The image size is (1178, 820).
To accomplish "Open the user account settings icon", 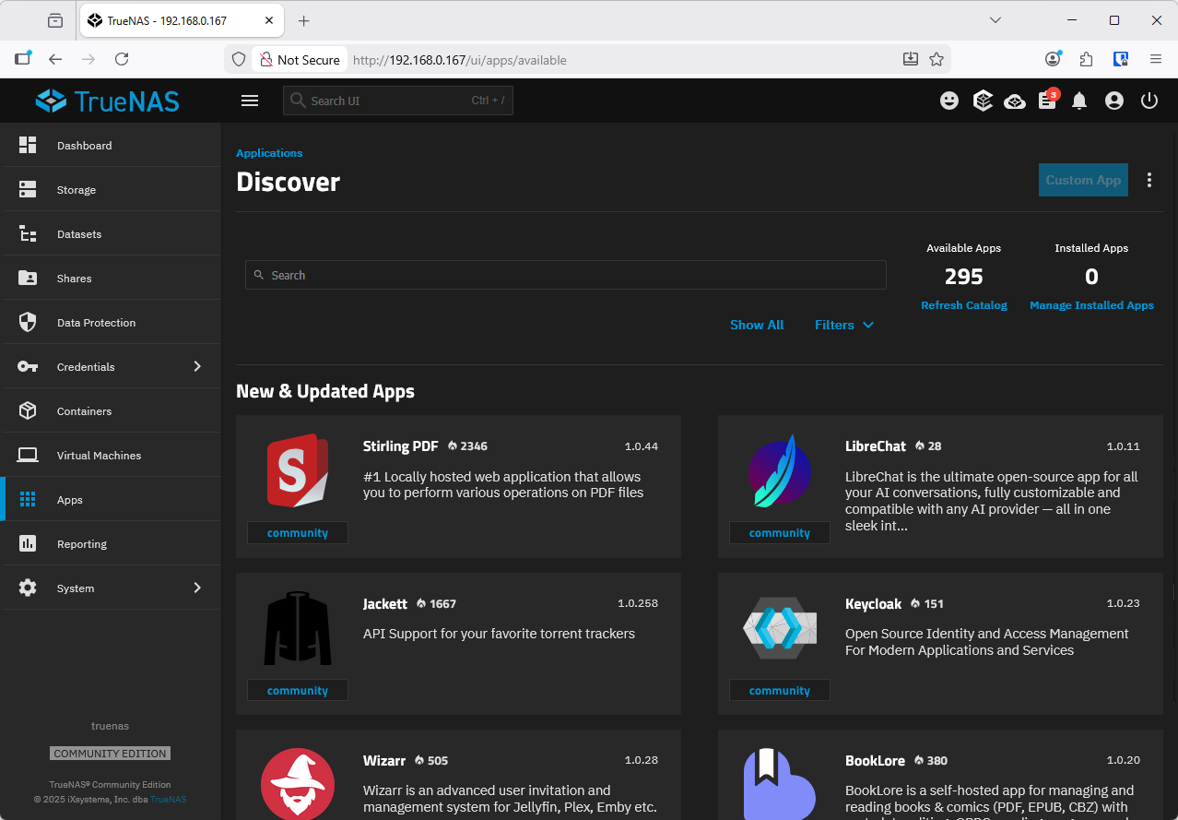I will point(1114,101).
